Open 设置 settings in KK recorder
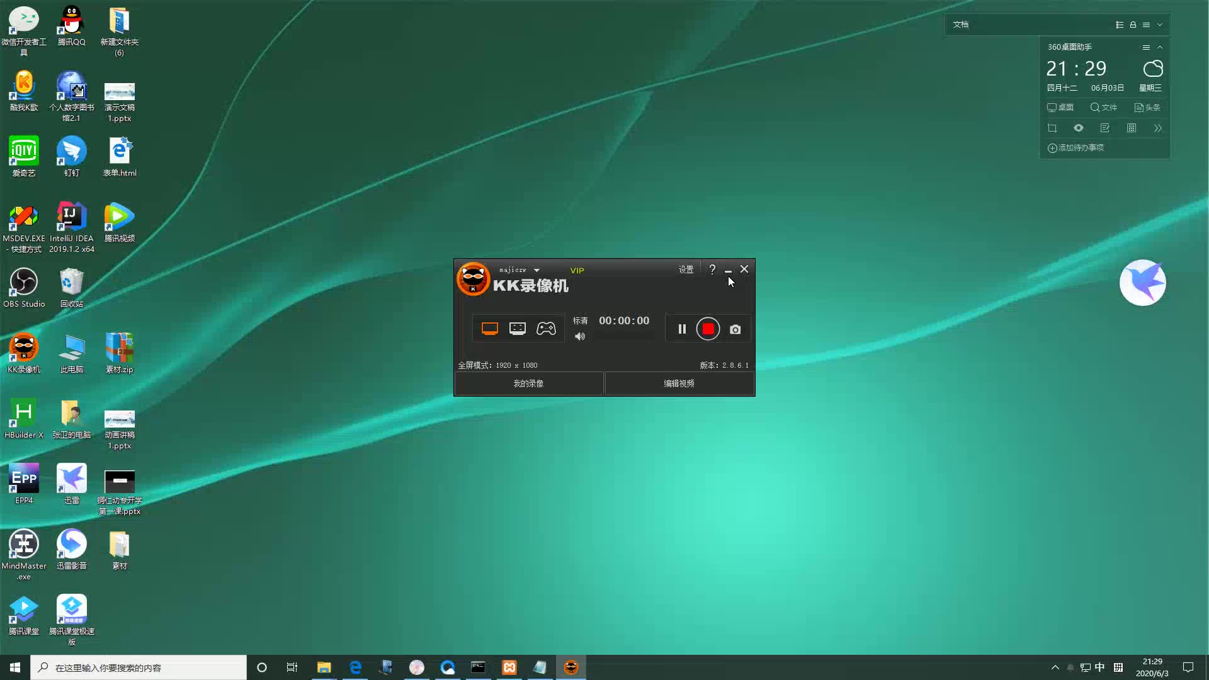The height and width of the screenshot is (680, 1209). pyautogui.click(x=686, y=269)
